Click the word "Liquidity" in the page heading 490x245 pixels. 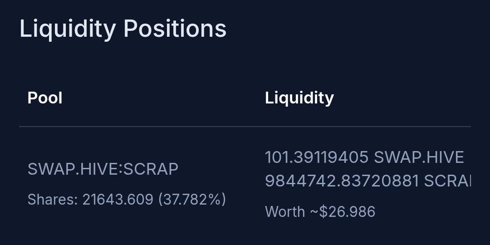point(68,29)
